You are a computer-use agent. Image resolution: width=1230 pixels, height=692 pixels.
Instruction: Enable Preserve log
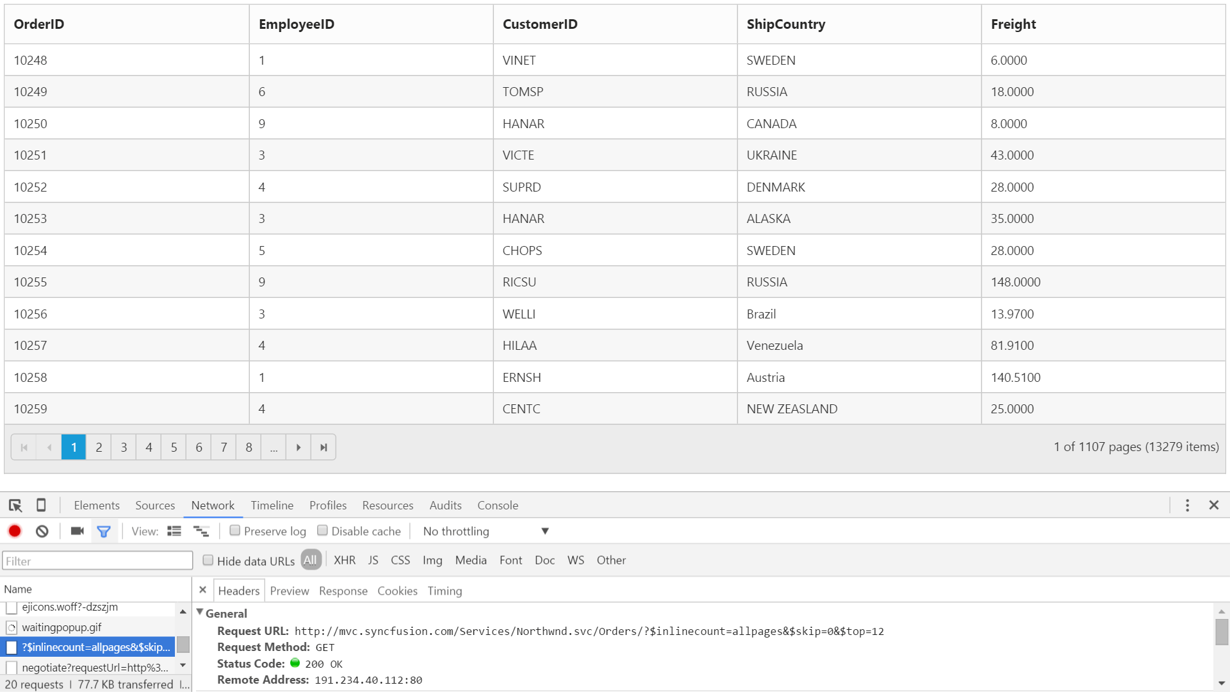click(236, 531)
